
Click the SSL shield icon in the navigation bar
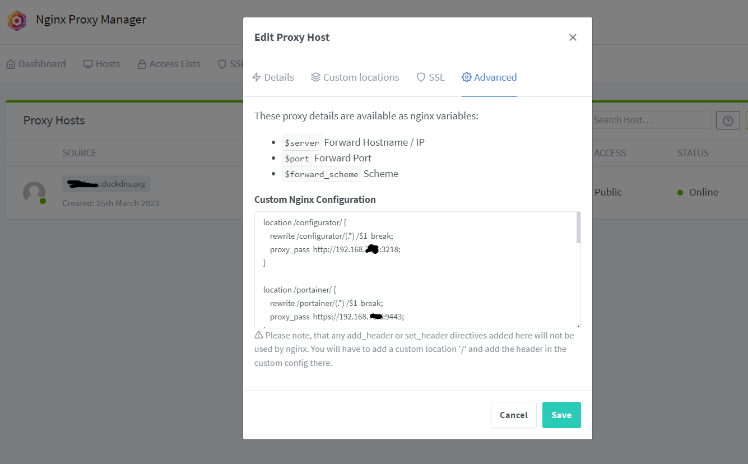222,64
